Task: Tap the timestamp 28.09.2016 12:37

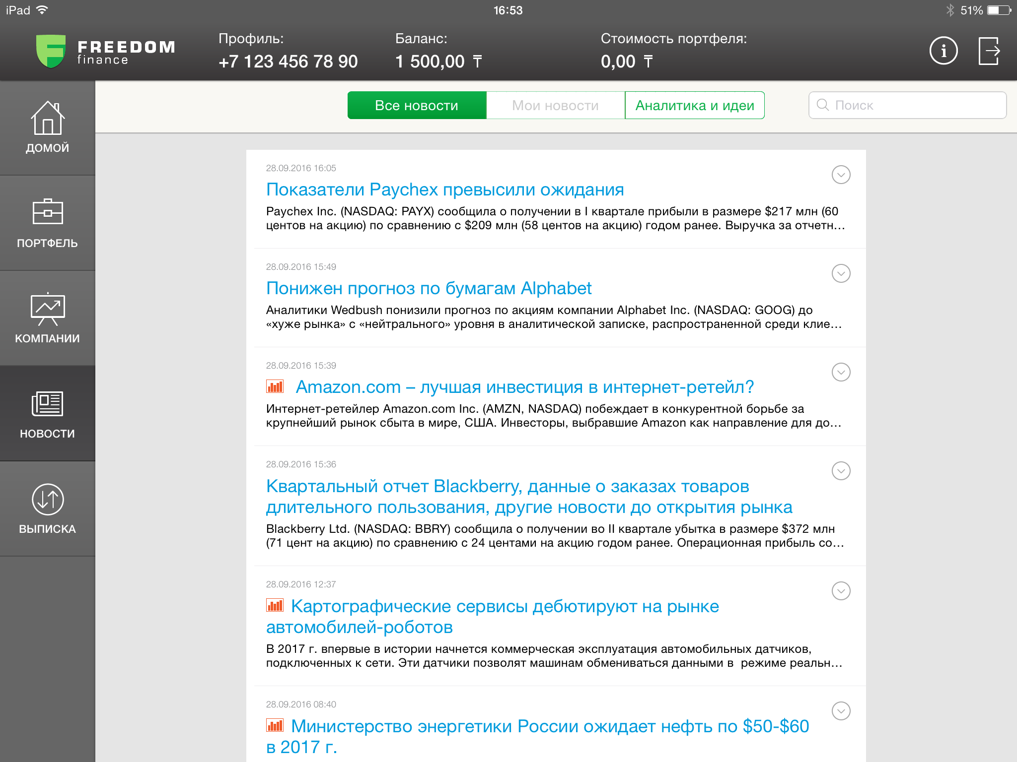Action: click(301, 584)
